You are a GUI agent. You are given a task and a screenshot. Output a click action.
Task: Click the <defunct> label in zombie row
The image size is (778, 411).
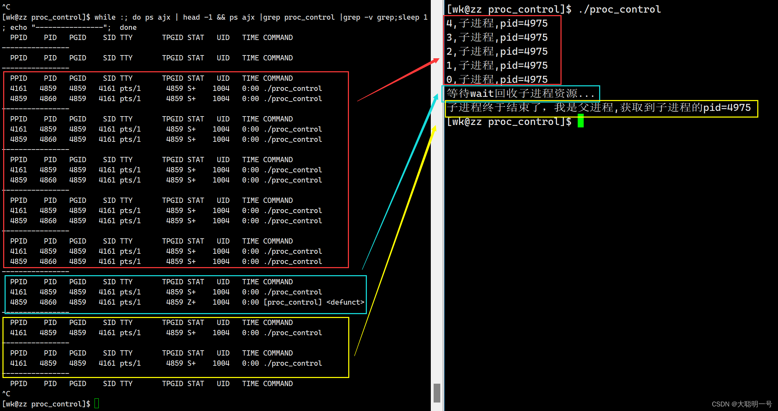(x=345, y=302)
